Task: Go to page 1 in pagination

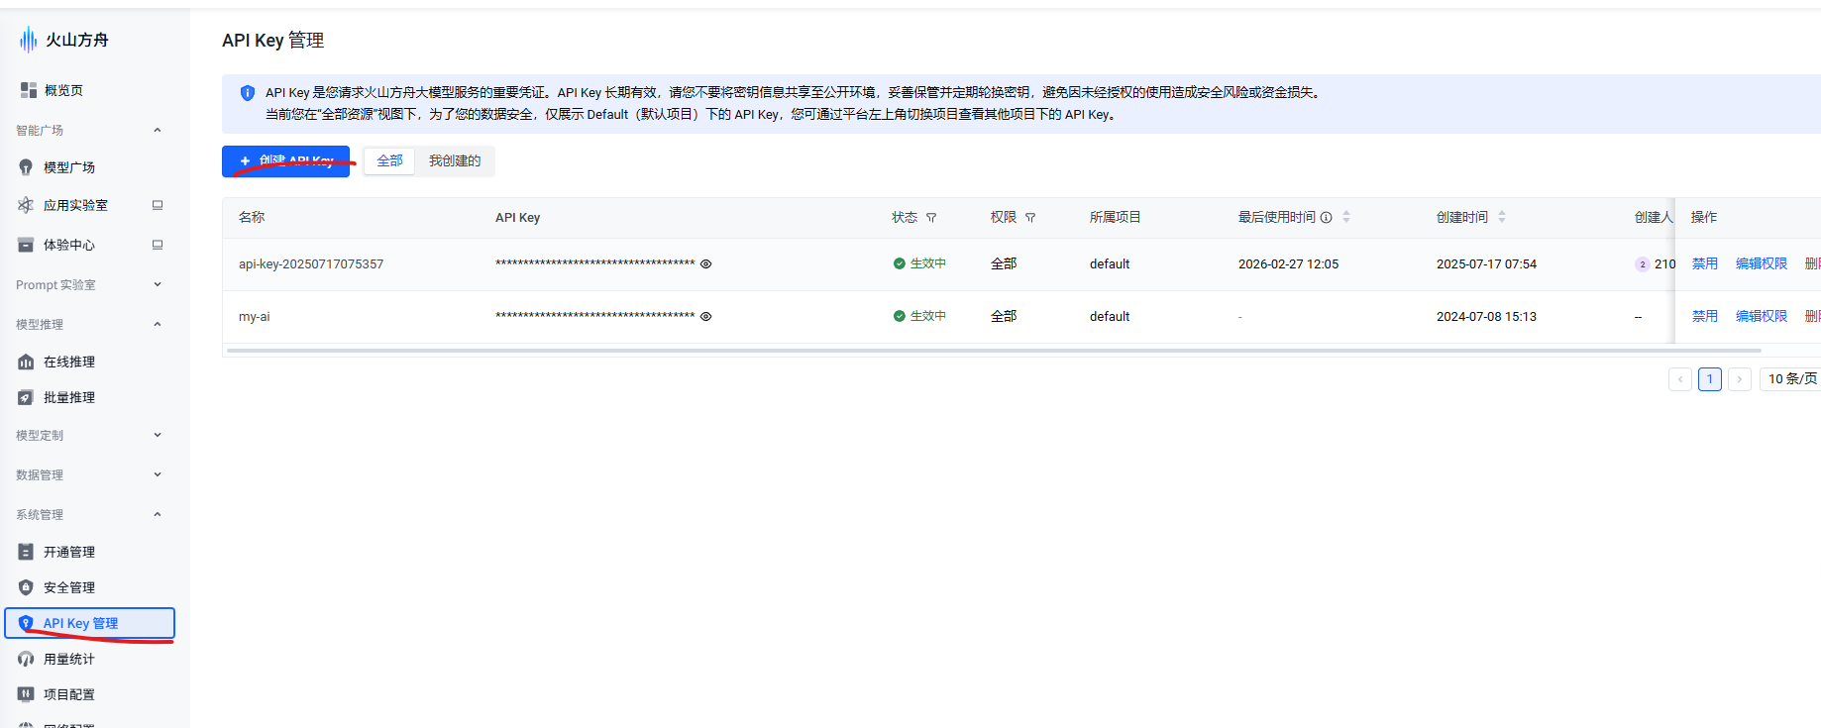Action: click(x=1710, y=379)
